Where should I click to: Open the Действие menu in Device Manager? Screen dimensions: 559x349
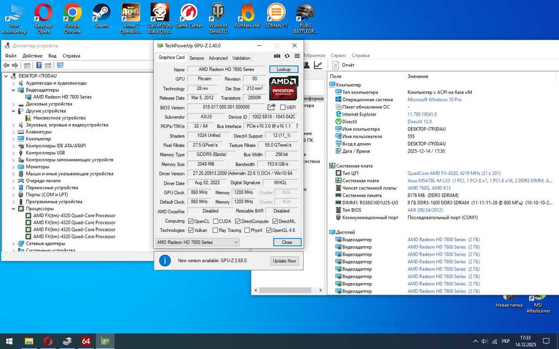(32, 55)
